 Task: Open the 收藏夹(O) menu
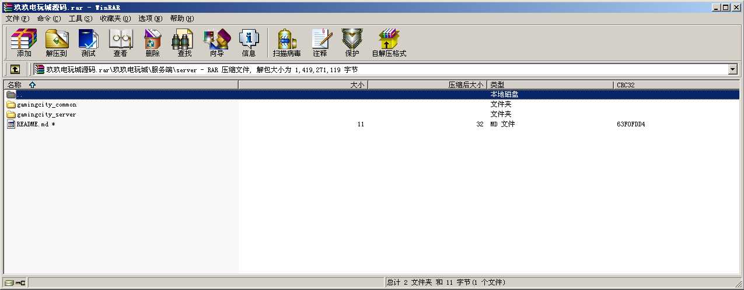(115, 19)
